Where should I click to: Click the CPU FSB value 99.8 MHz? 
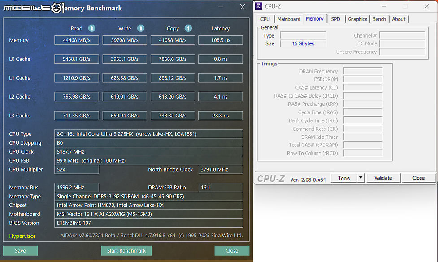(148, 161)
